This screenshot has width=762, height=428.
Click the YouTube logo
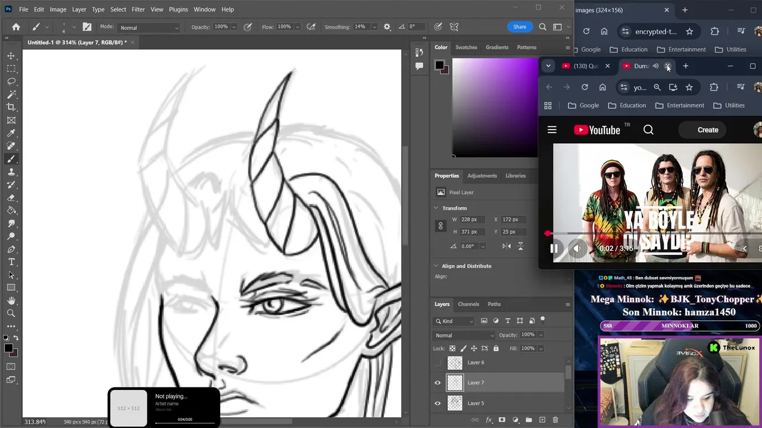597,130
